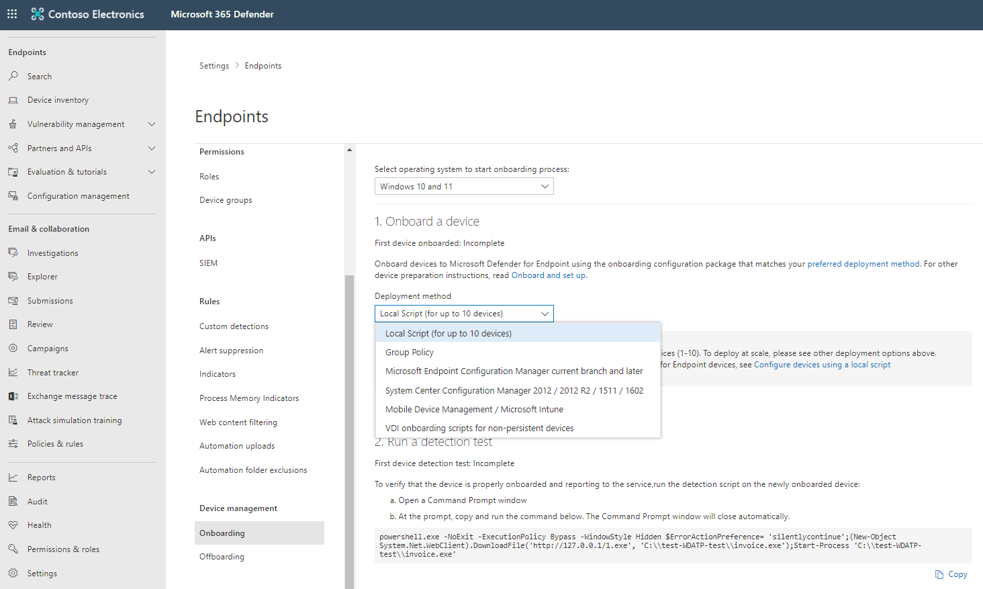Screen dimensions: 983x589
Task: Select VDI onboarding scripts for non-persistent devices
Action: click(x=518, y=428)
